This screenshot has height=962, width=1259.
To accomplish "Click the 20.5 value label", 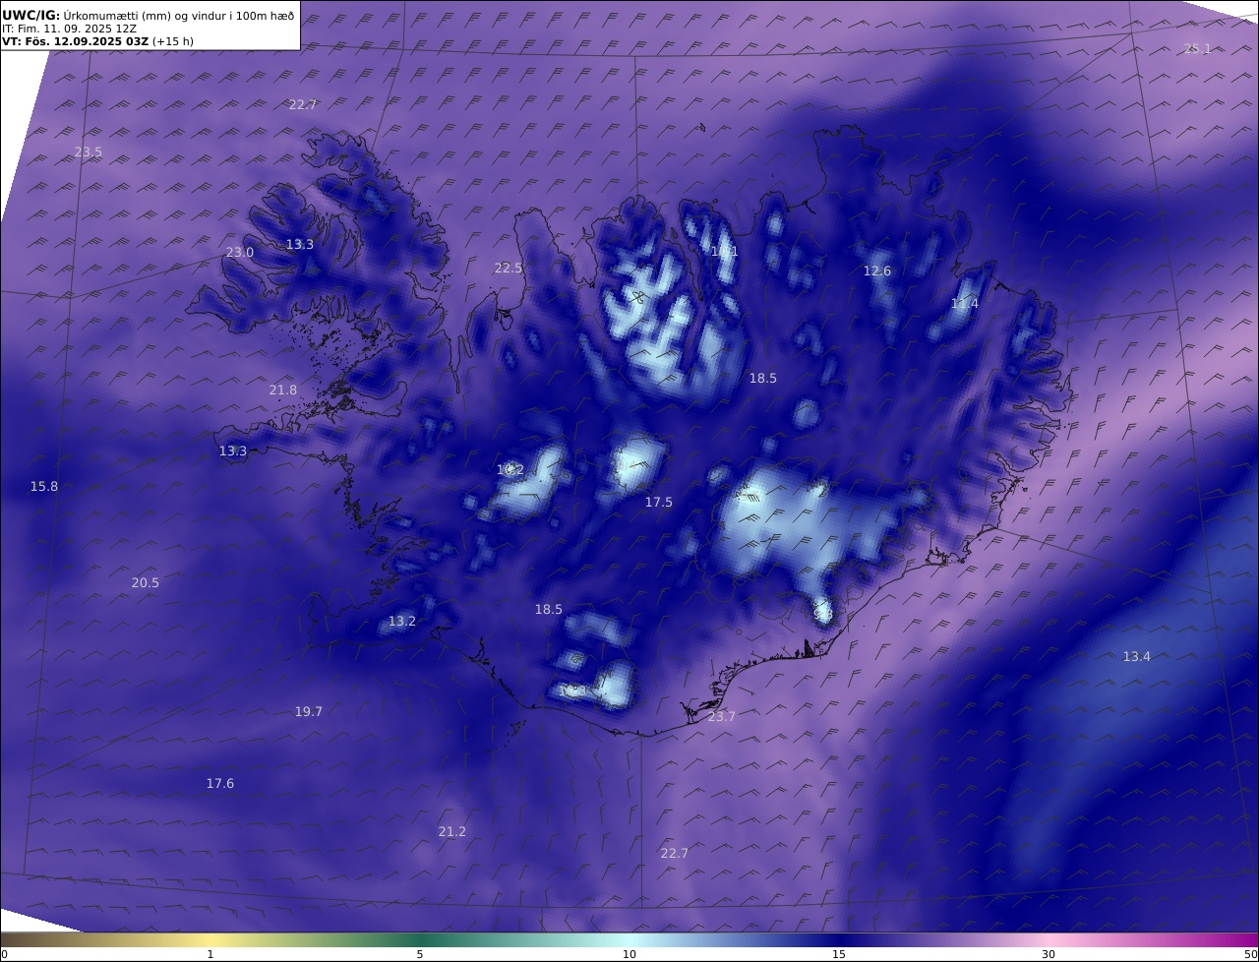I will 145,582.
